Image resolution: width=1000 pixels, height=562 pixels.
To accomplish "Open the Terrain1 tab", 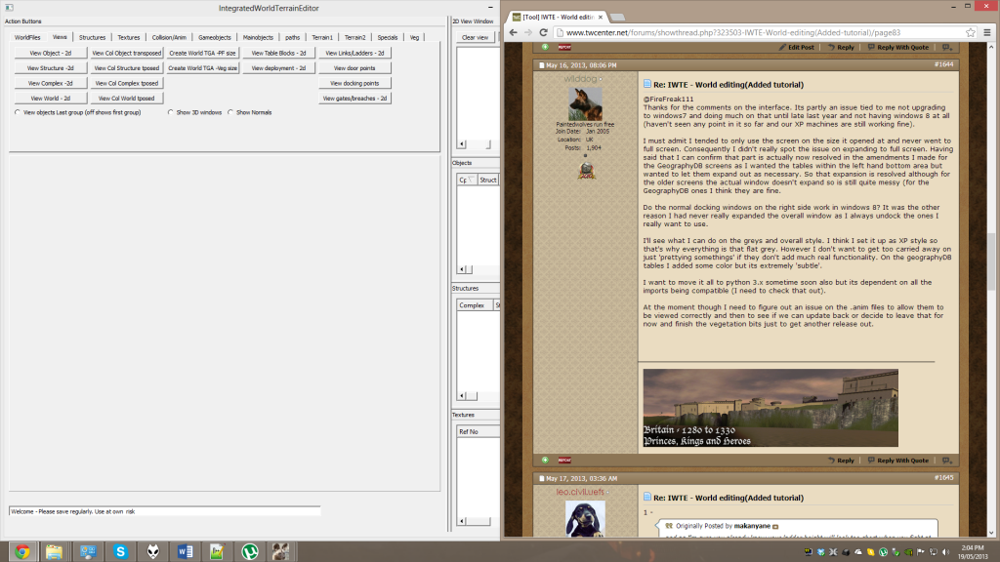I will click(x=321, y=37).
